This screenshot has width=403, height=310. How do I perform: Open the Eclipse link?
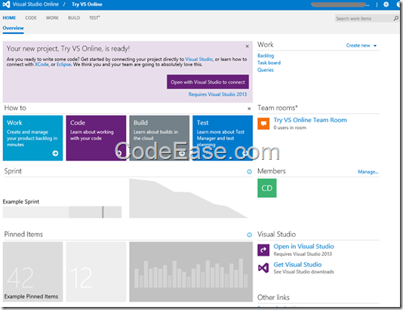point(63,64)
